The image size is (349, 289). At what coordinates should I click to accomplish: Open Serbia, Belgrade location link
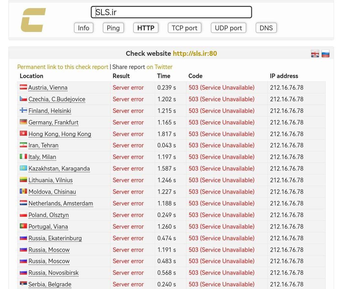[x=50, y=284]
